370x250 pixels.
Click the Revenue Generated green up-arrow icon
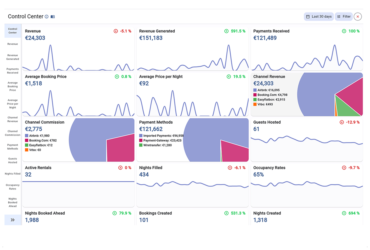(x=226, y=31)
